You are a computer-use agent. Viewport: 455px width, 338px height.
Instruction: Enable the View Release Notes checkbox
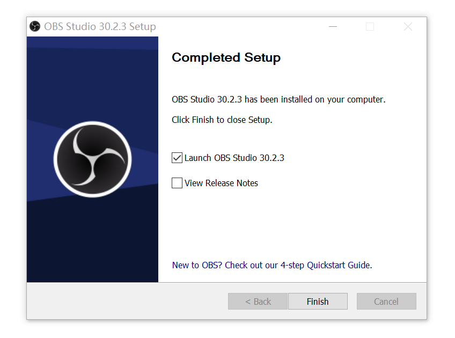coord(177,183)
